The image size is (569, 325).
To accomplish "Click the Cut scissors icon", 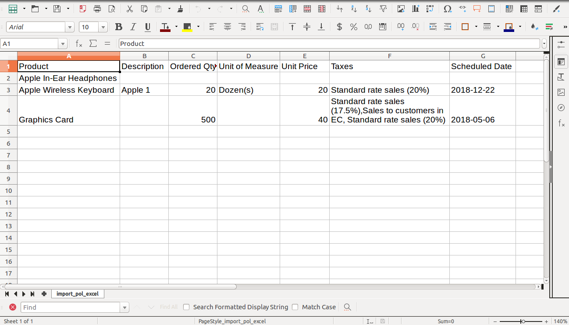I will pos(129,9).
